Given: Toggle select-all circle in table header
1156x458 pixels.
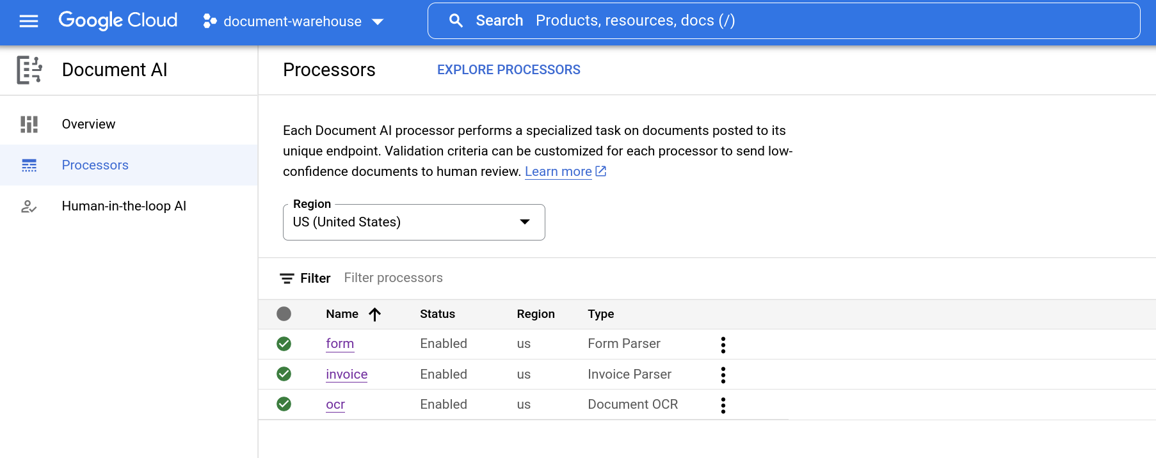Looking at the screenshot, I should (284, 314).
